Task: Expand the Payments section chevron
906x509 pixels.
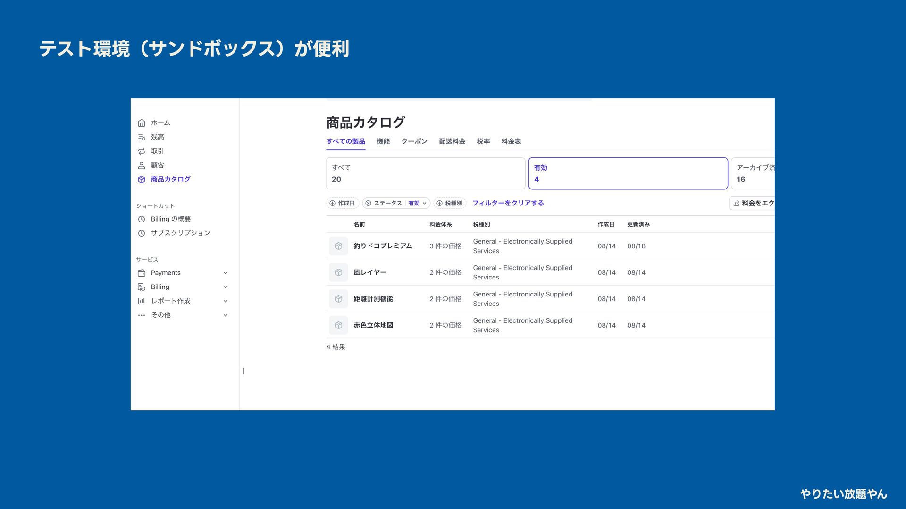Action: point(226,273)
